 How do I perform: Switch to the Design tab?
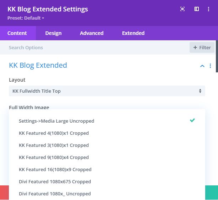point(53,33)
